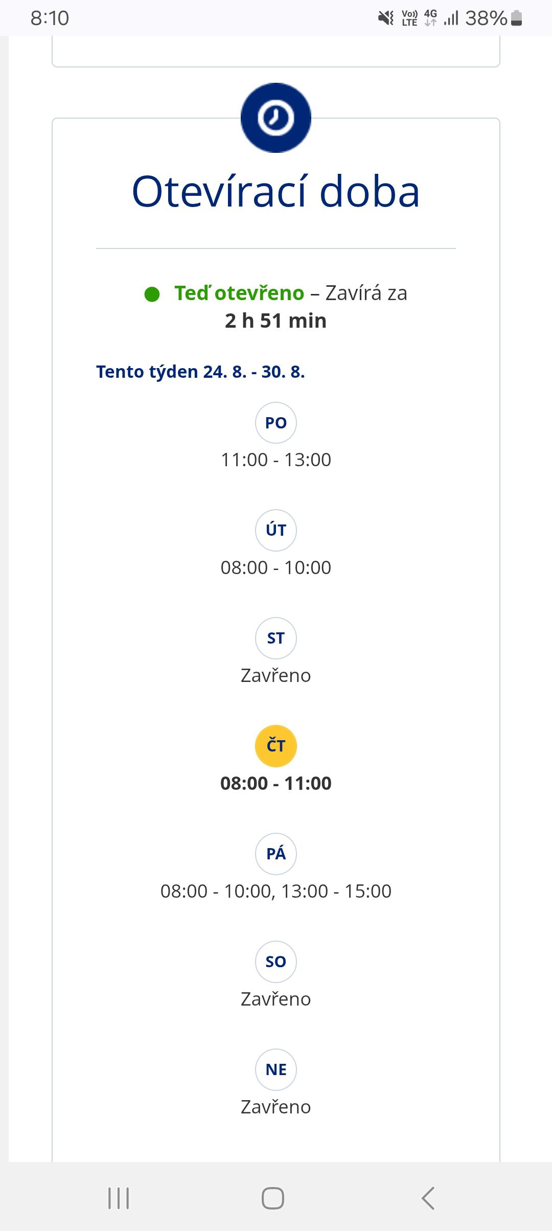Tap the highlighted yellow ČT day circle
552x1231 pixels.
276,746
